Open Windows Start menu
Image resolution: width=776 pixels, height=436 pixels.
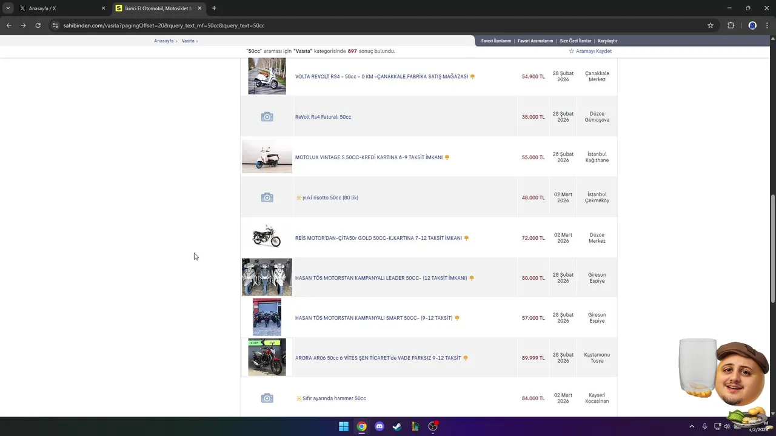pos(344,426)
